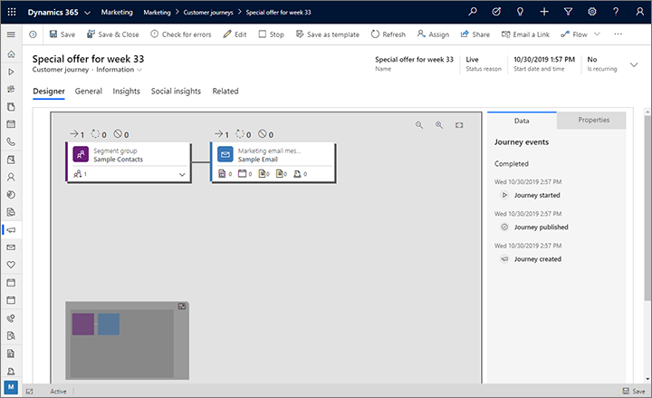652x398 pixels.
Task: Switch to the Insights tab
Action: point(126,92)
